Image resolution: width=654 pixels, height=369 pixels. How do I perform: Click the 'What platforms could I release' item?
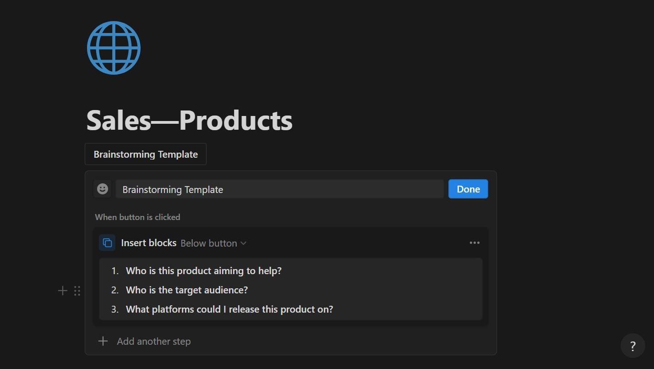(x=229, y=309)
